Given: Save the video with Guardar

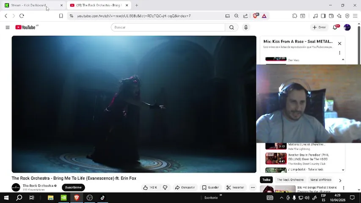Looking at the screenshot, I should tap(210, 187).
